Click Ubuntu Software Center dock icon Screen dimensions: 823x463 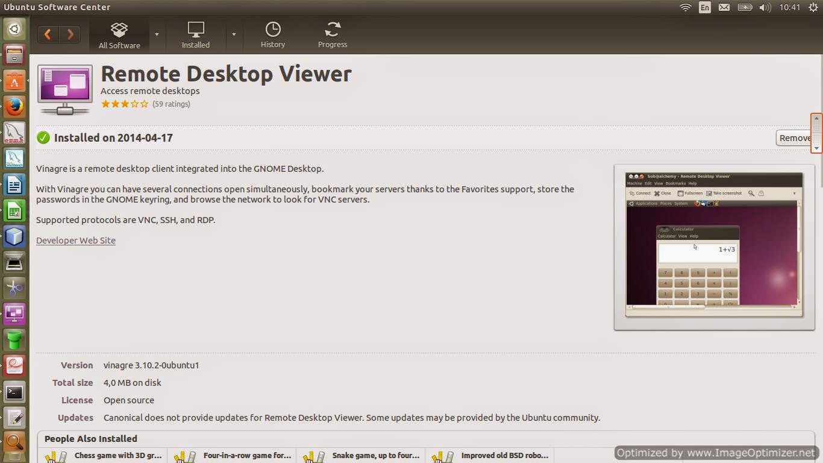14,81
